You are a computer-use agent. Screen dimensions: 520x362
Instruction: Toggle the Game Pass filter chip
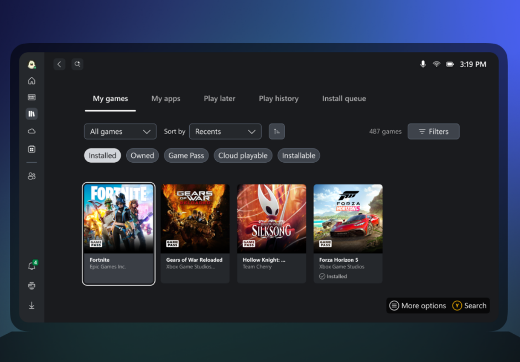pyautogui.click(x=186, y=156)
